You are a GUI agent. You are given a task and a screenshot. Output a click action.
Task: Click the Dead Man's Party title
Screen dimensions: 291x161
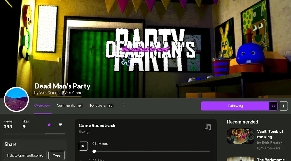click(62, 86)
